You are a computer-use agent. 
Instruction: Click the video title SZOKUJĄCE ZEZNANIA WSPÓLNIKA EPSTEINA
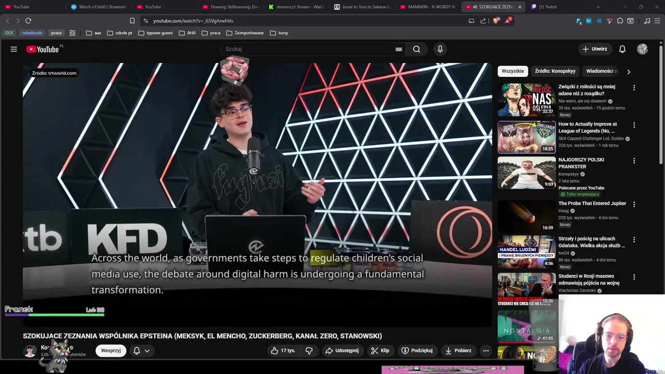202,336
